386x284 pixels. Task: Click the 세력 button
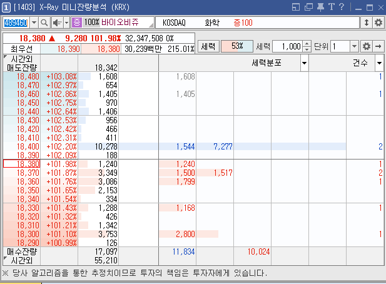pos(208,46)
